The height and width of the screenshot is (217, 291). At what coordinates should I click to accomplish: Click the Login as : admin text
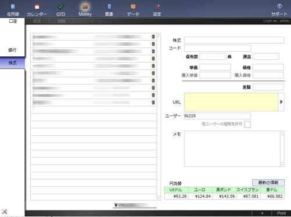(276, 21)
